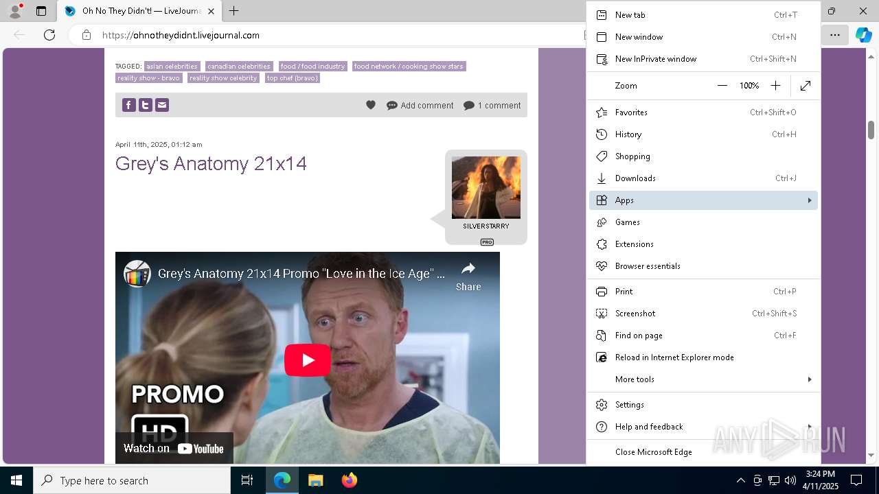The image size is (879, 494).
Task: Enter full screen from Zoom row
Action: pos(806,86)
